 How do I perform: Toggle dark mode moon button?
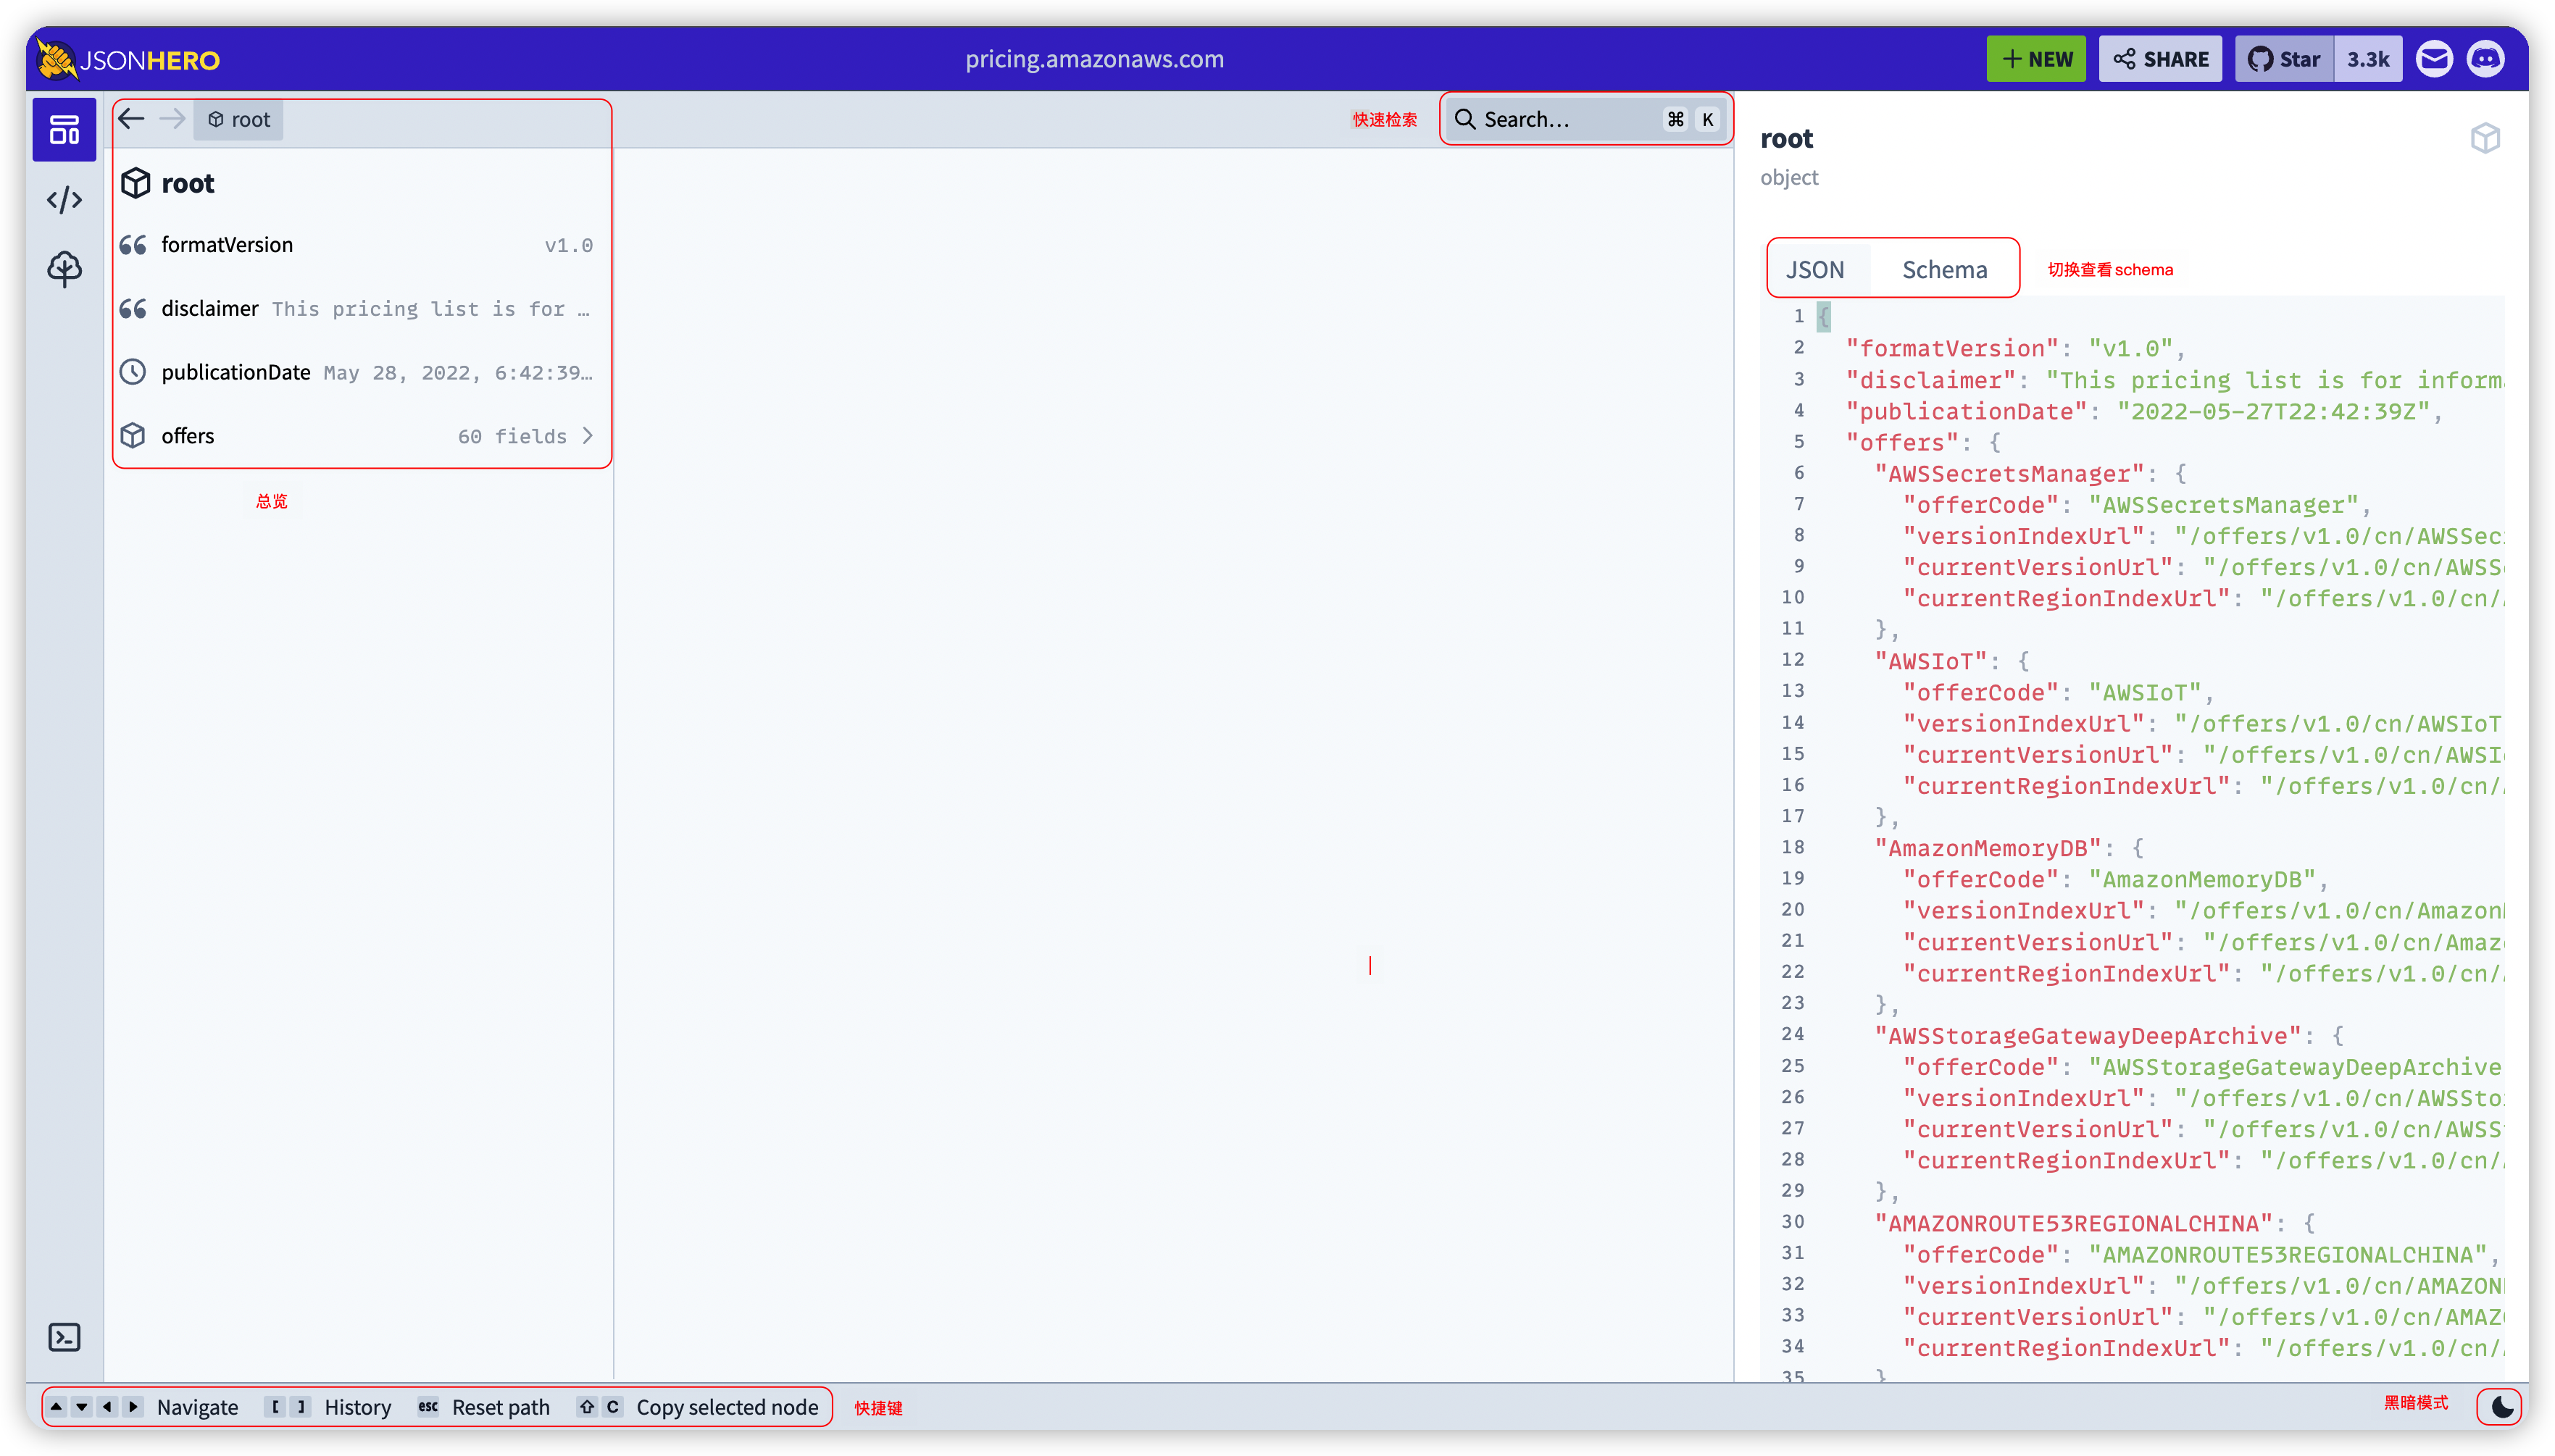coord(2502,1406)
